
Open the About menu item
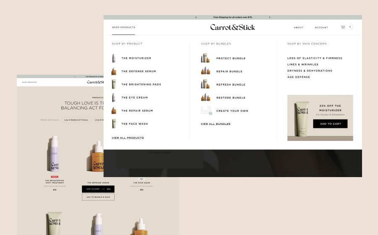[x=299, y=27]
